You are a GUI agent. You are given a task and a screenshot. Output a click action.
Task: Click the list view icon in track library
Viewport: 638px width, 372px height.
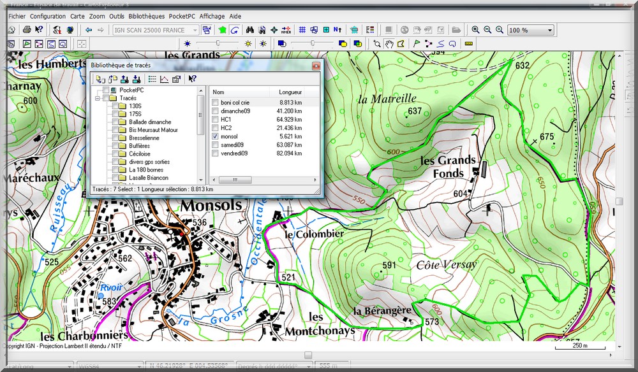(152, 79)
